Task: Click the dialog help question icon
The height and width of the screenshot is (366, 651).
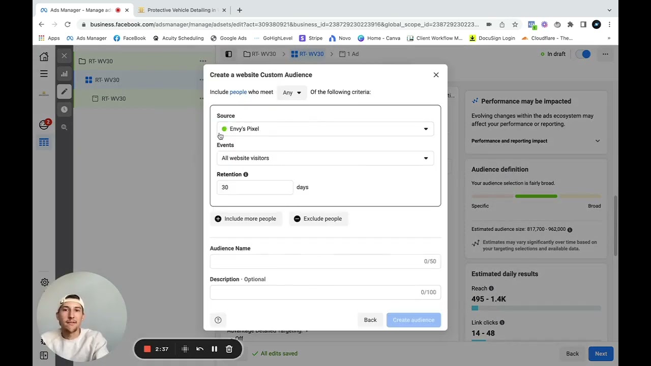Action: tap(218, 320)
